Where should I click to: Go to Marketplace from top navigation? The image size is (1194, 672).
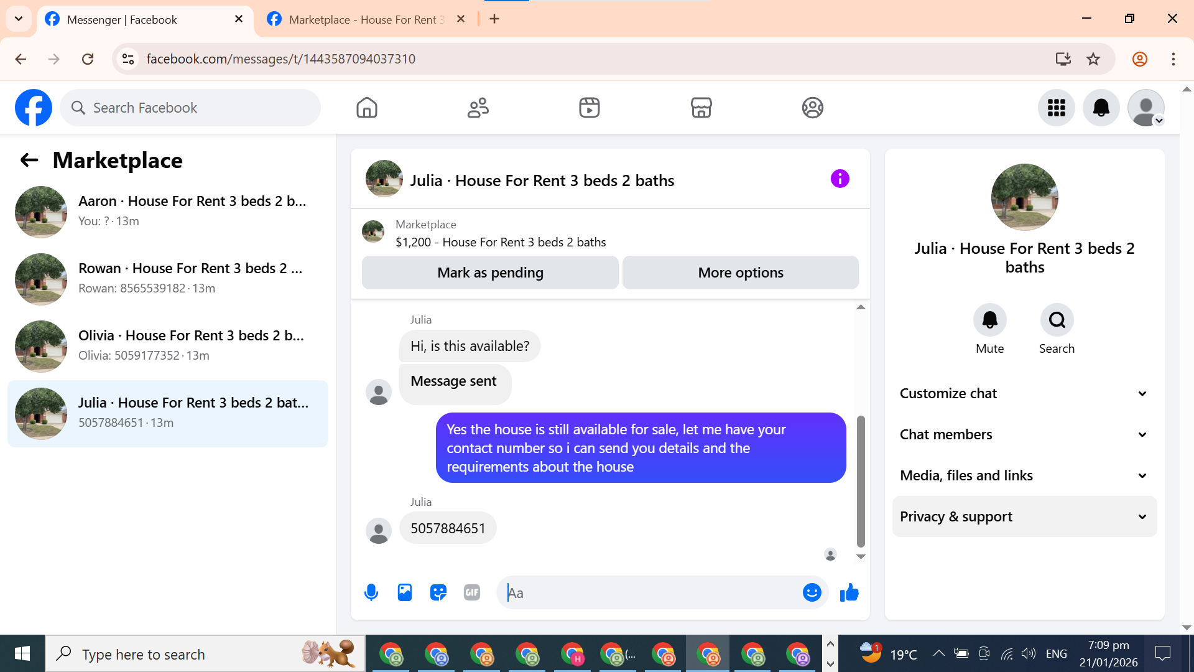pos(701,108)
